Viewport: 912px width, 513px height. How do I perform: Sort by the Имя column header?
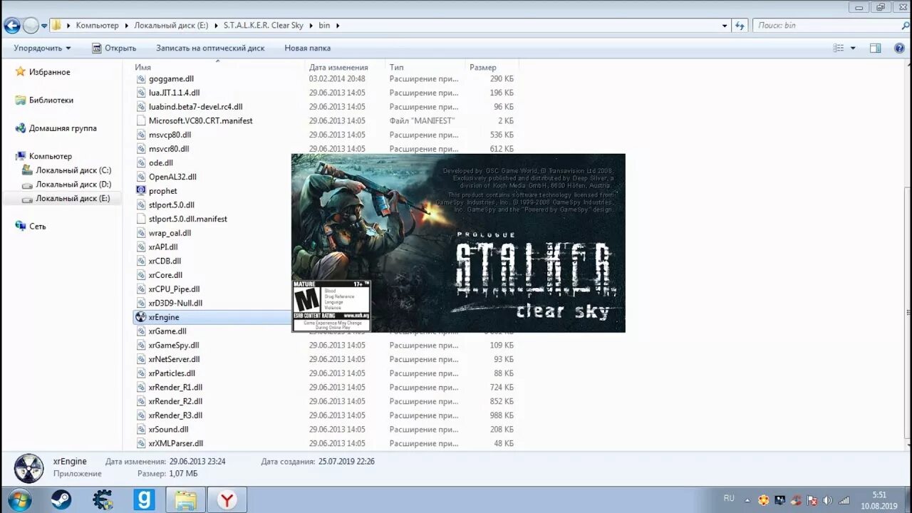(x=143, y=67)
